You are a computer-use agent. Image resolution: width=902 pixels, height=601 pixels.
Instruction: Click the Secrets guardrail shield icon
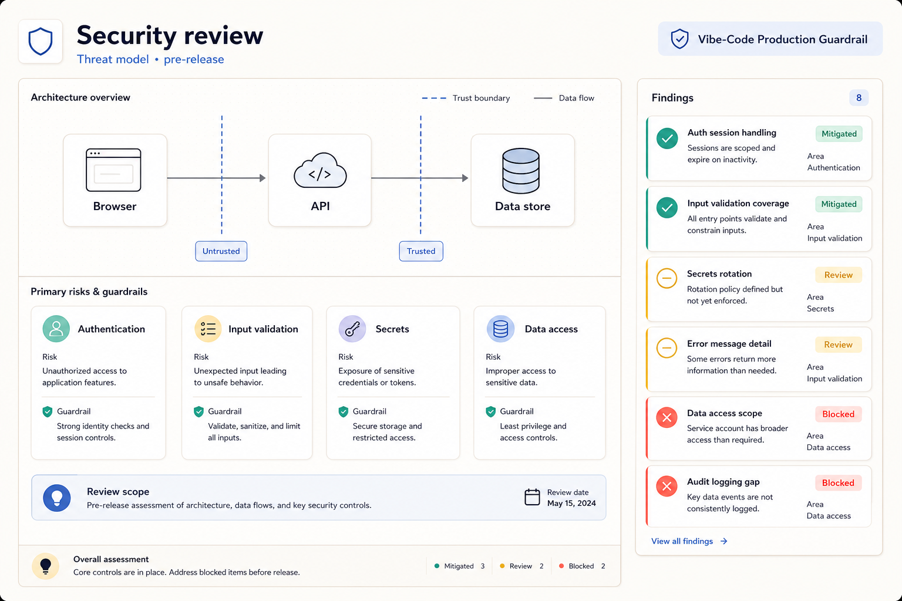(344, 411)
